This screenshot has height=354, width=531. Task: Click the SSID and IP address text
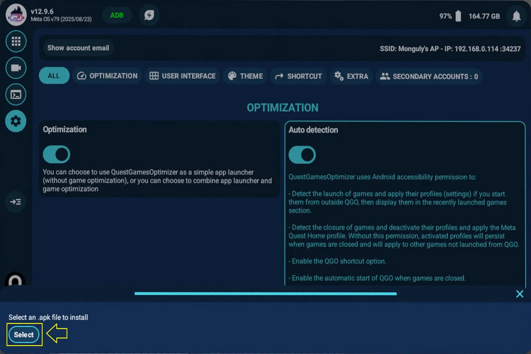click(450, 49)
